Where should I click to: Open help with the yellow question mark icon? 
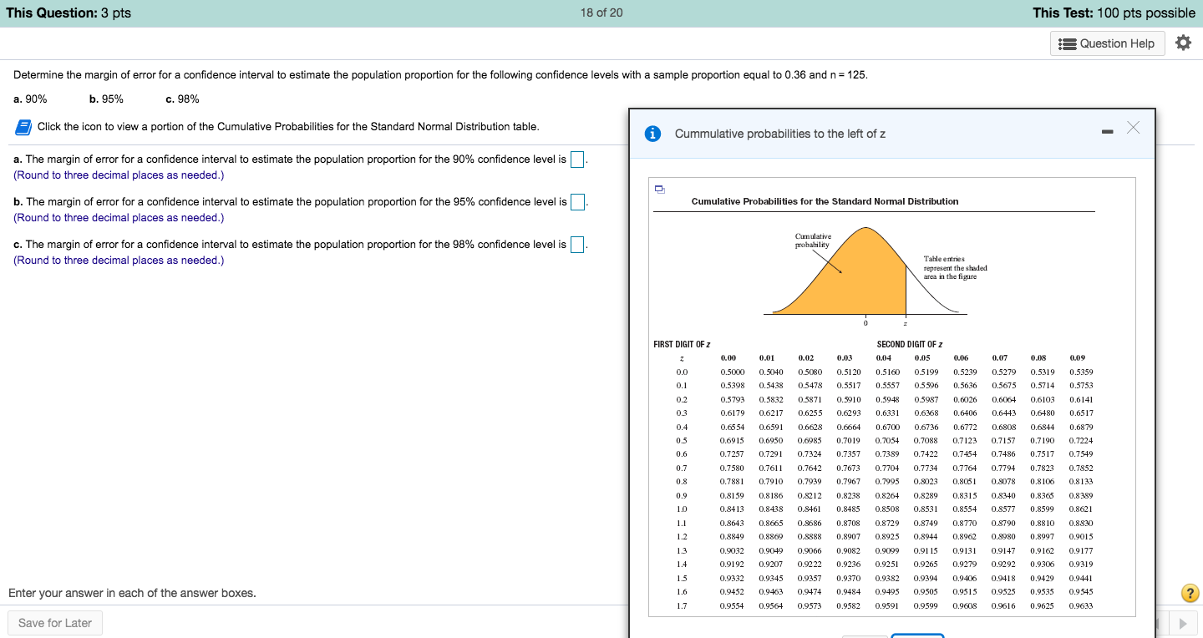click(1190, 594)
